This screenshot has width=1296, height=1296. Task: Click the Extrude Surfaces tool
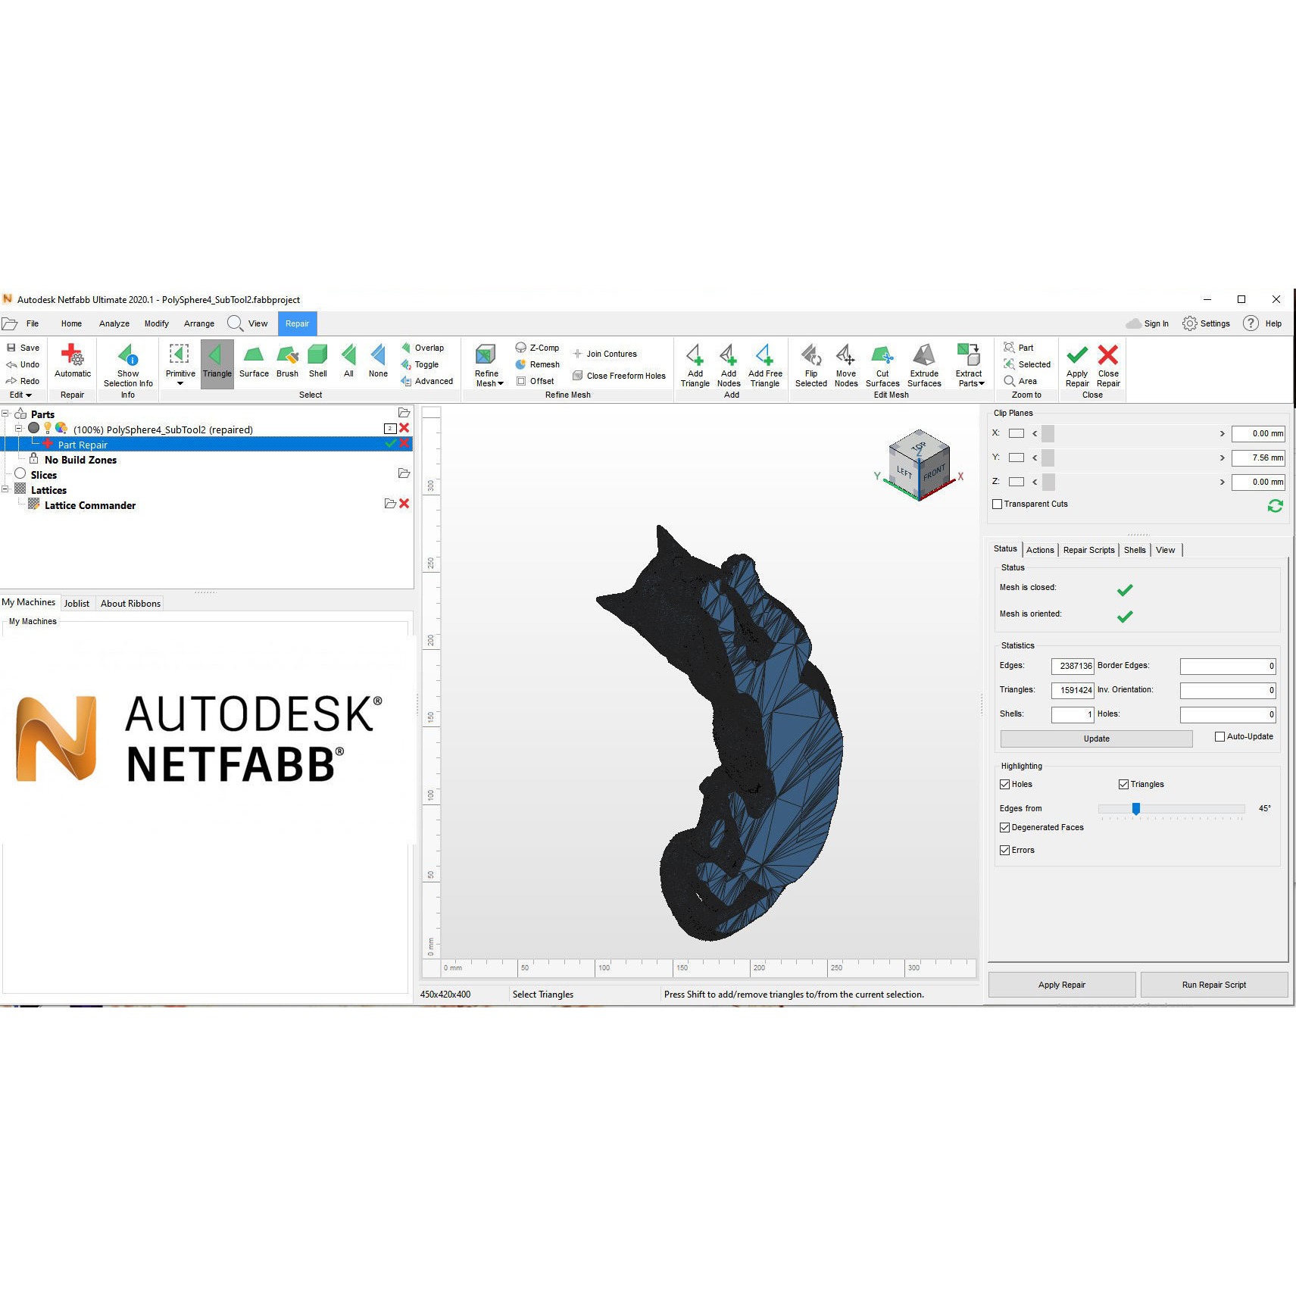pos(924,365)
